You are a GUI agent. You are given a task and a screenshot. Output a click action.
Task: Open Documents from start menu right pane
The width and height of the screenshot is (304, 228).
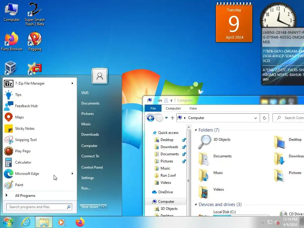[90, 103]
